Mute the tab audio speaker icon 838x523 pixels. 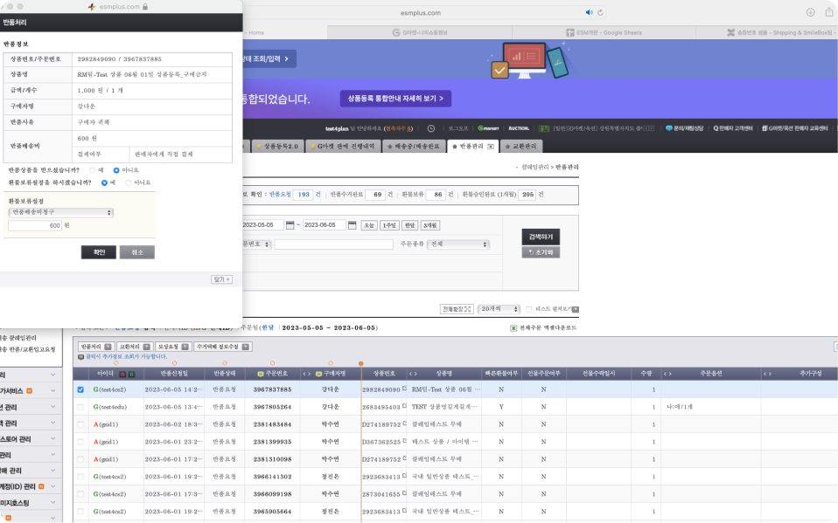(x=589, y=12)
